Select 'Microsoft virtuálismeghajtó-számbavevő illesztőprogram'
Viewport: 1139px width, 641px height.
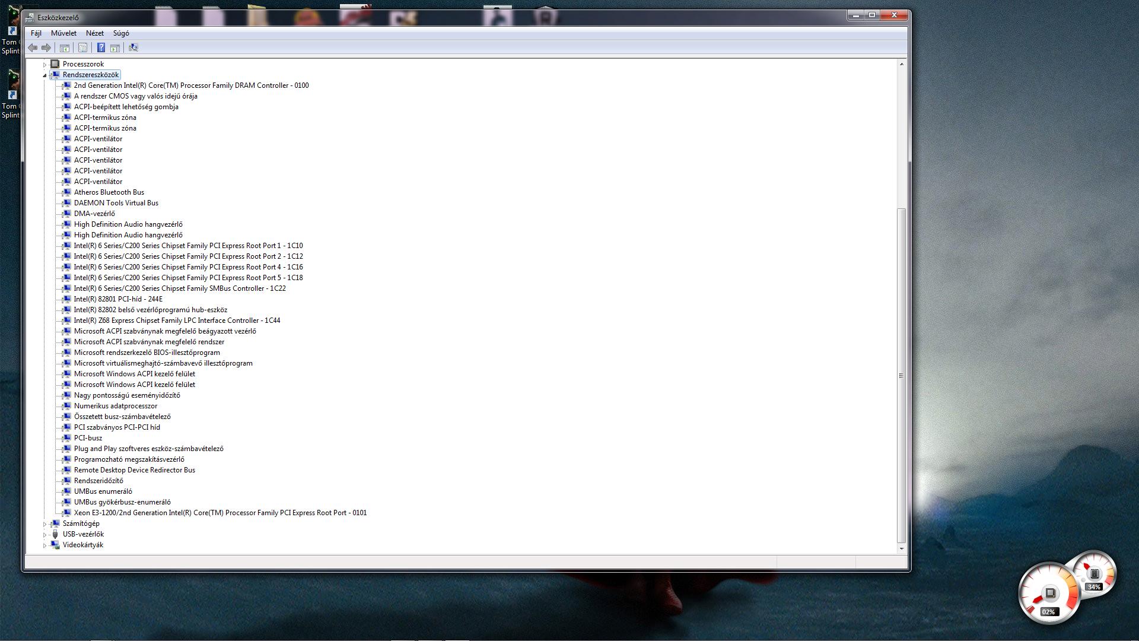[x=163, y=363]
